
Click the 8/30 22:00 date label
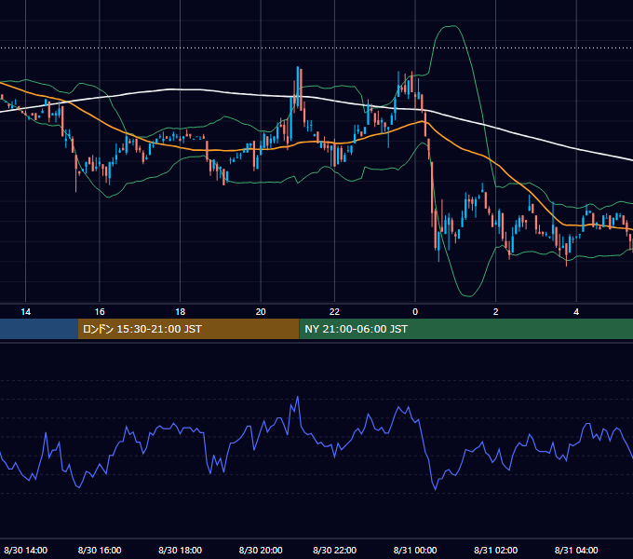click(334, 550)
